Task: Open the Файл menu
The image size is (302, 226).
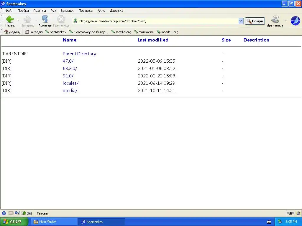Action: [9, 11]
